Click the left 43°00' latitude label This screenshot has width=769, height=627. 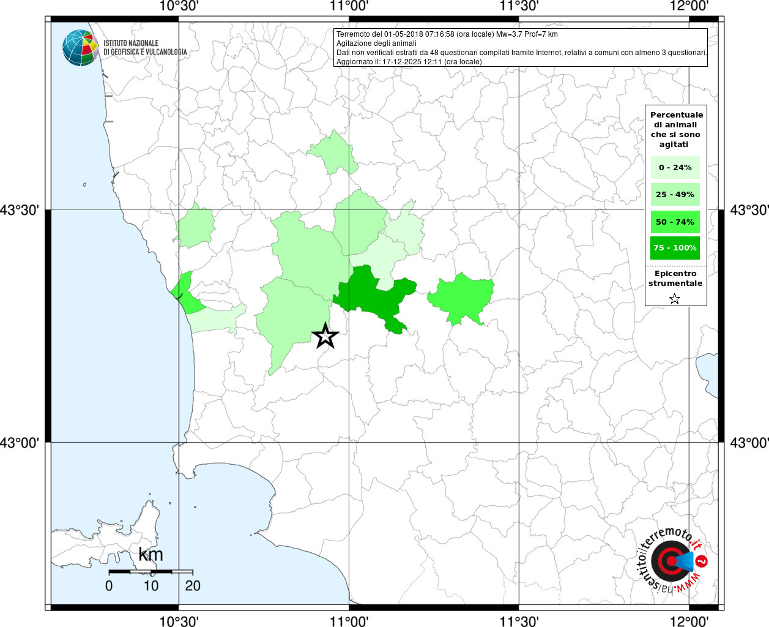tap(20, 442)
